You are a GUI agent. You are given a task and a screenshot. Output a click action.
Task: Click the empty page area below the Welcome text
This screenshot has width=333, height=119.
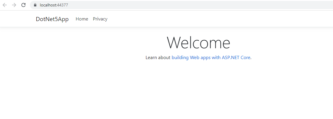[198, 89]
